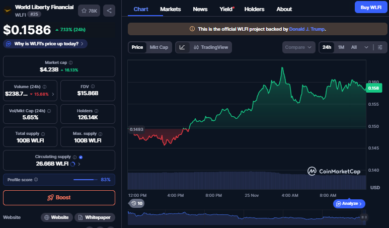Add WLFI to watchlist with star button
This screenshot has height=228, width=389.
click(x=89, y=11)
